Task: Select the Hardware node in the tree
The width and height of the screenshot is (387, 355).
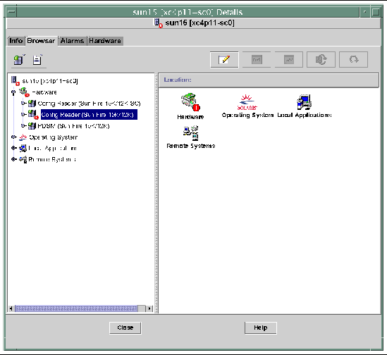Action: 44,92
